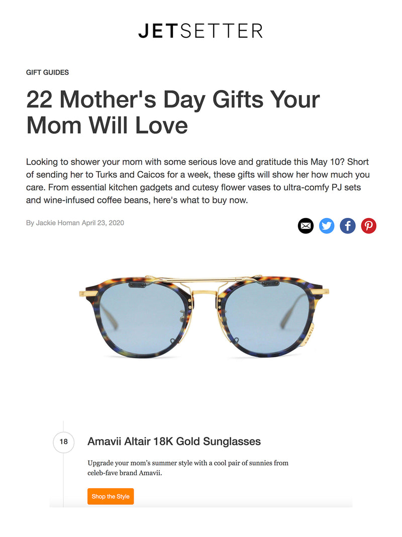Screen dimensions: 402x537
Task: Click the Shop the Style button
Action: 111,496
